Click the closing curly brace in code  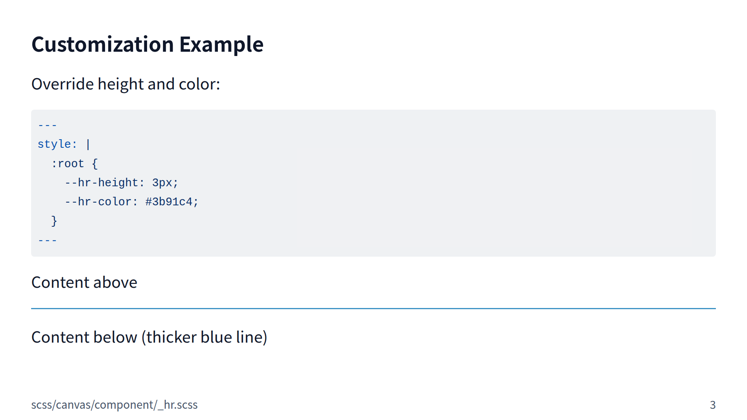tap(54, 221)
